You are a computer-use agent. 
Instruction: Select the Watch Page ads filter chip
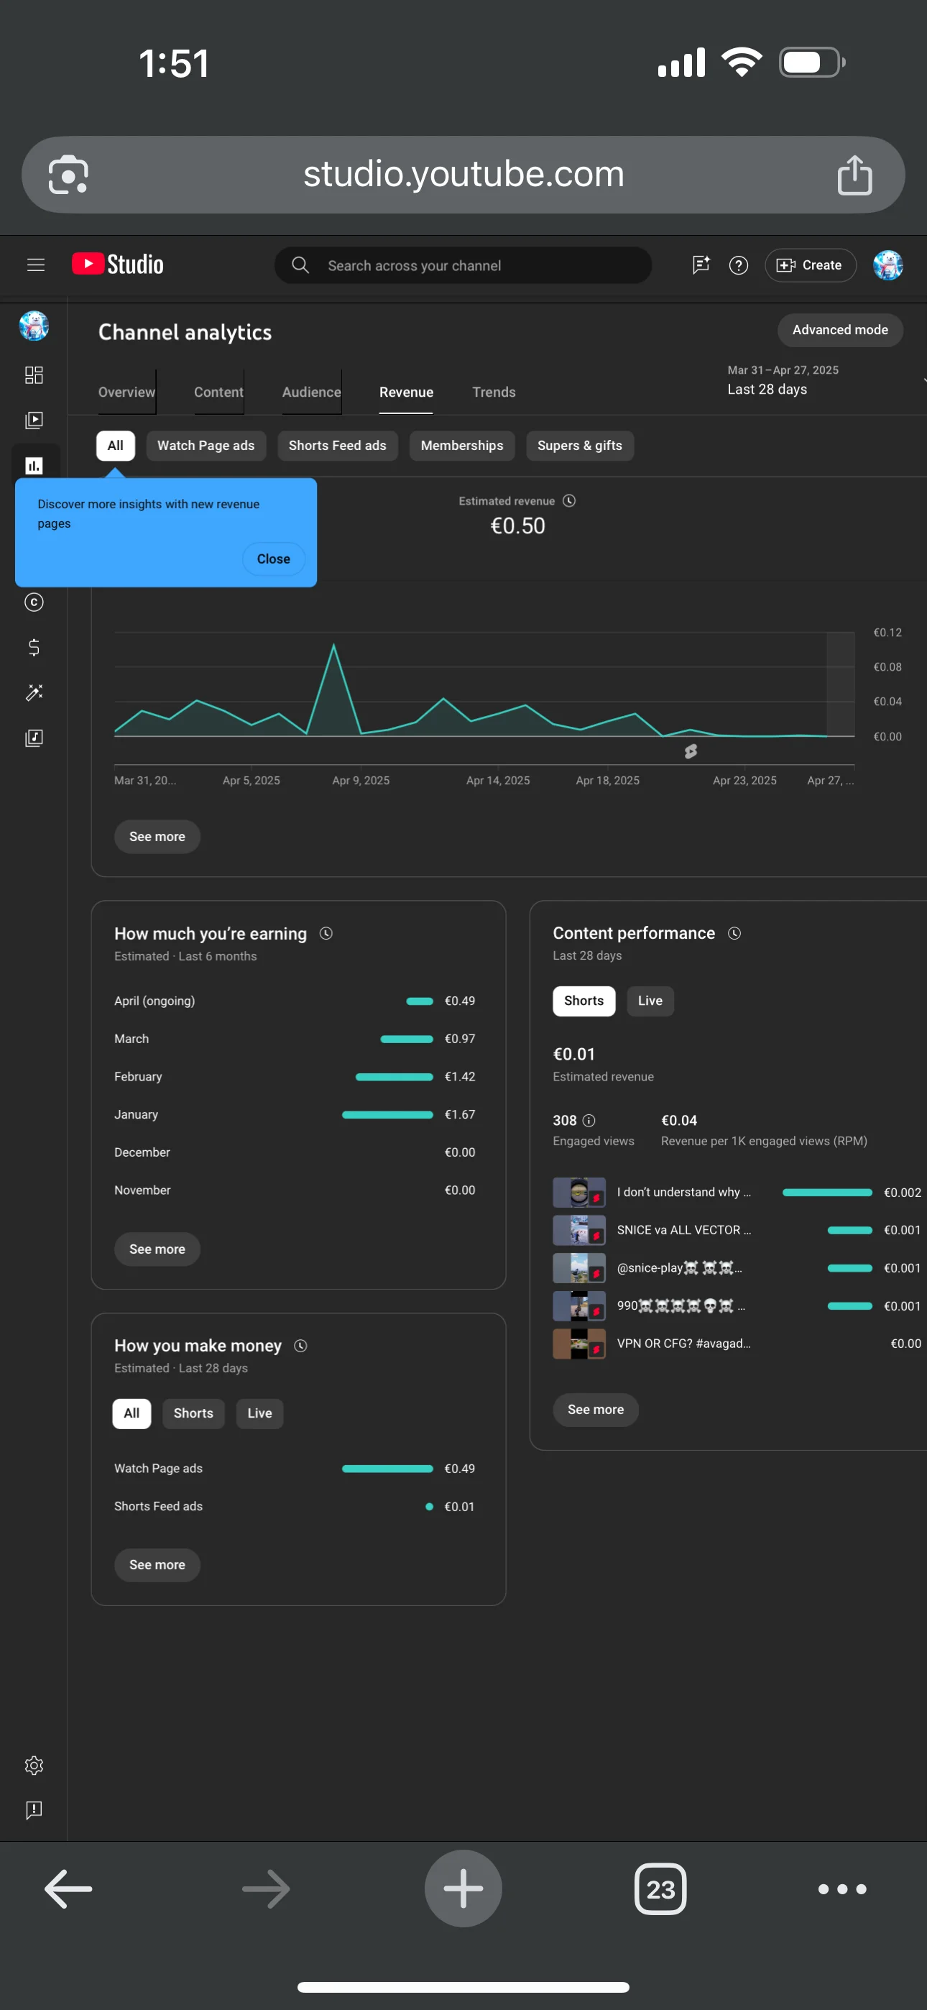tap(206, 446)
